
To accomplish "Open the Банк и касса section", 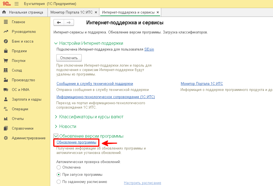I will click(x=23, y=41).
